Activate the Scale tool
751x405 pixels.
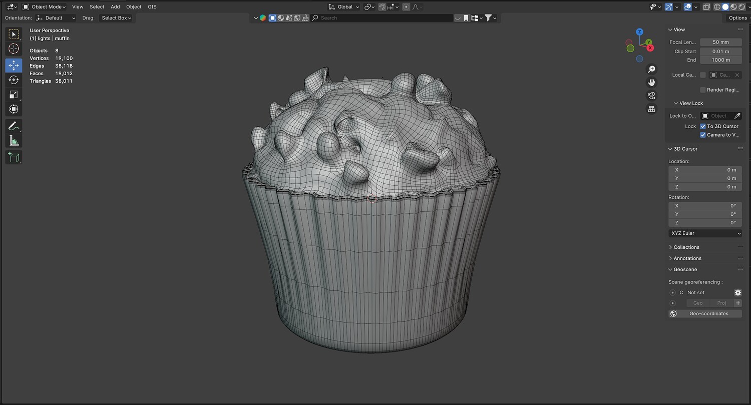tap(14, 95)
